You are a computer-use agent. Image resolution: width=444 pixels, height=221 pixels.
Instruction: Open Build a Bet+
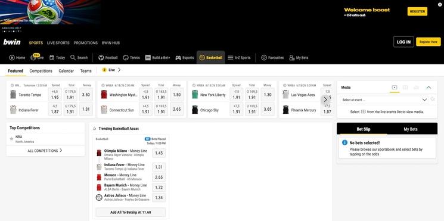tap(157, 58)
